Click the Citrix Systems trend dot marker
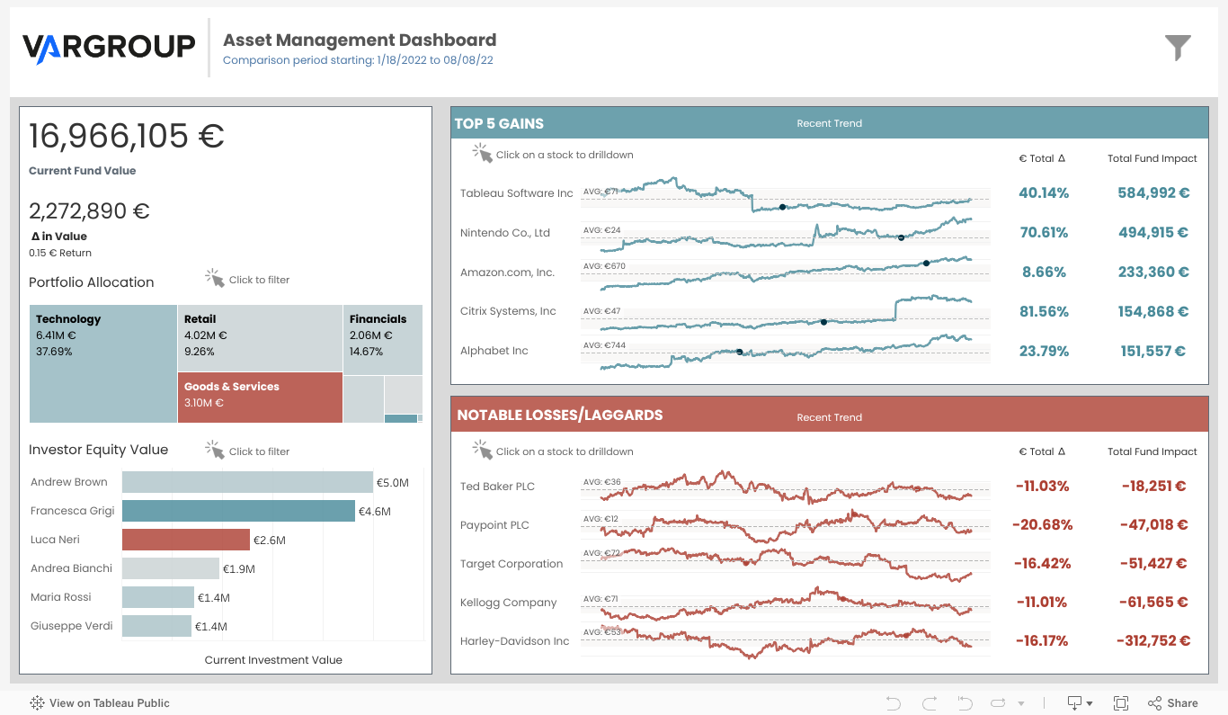Viewport: 1228px width, 715px height. [823, 321]
